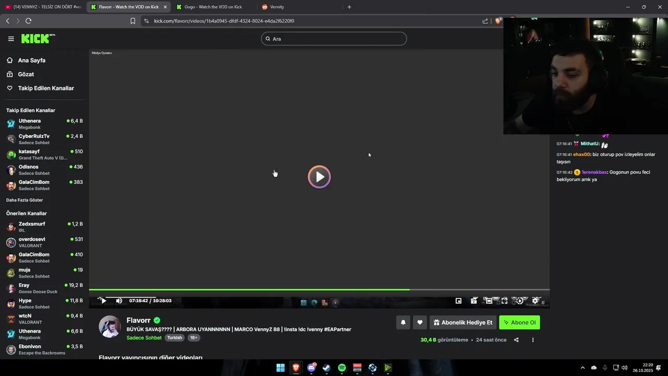Switch to the VENNYZ YouTube tab
The height and width of the screenshot is (376, 668).
pyautogui.click(x=43, y=7)
